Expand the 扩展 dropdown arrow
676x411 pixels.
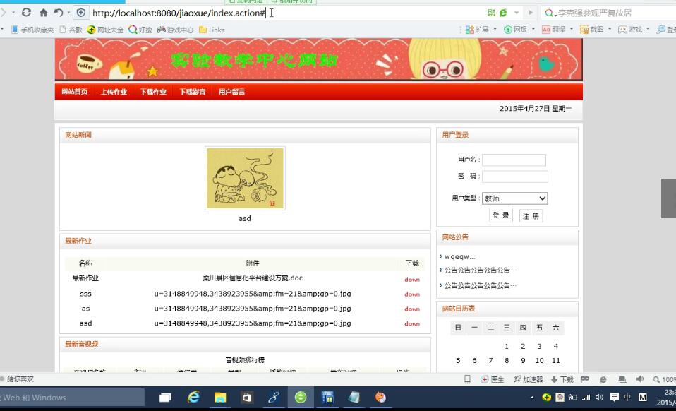pos(495,30)
